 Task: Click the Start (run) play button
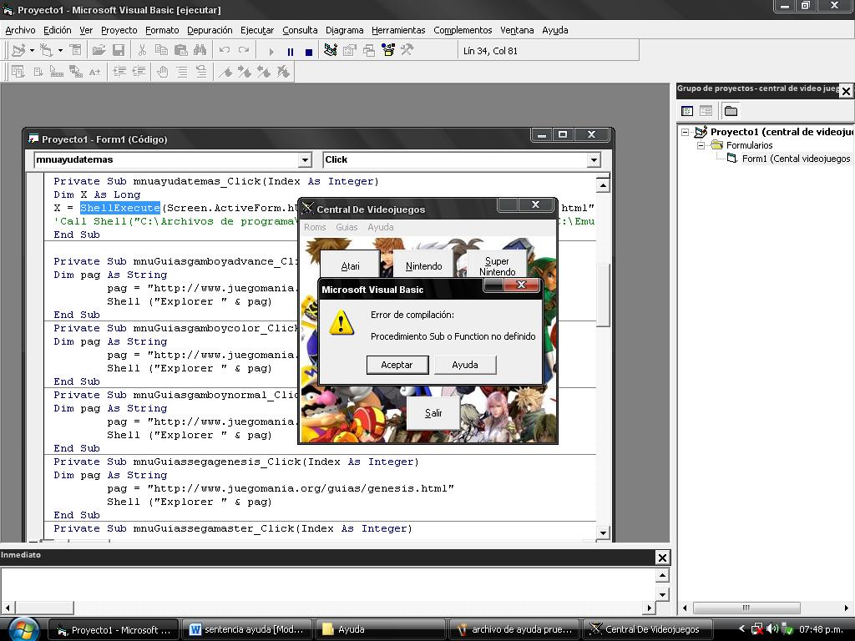tap(271, 52)
